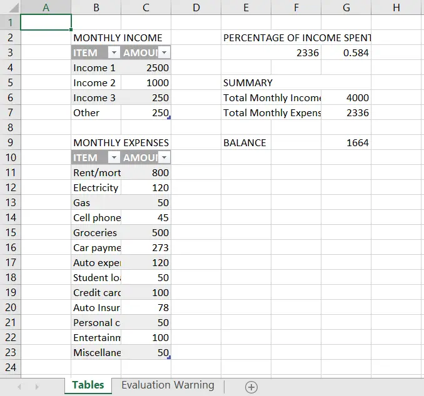The image size is (424, 396).
Task: Select row 24 header
Action: click(10, 367)
